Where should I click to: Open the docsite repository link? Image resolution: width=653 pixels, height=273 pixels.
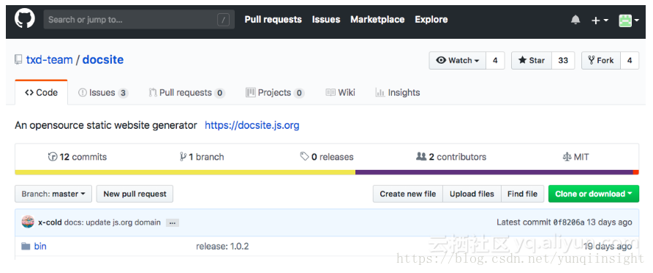pyautogui.click(x=103, y=59)
